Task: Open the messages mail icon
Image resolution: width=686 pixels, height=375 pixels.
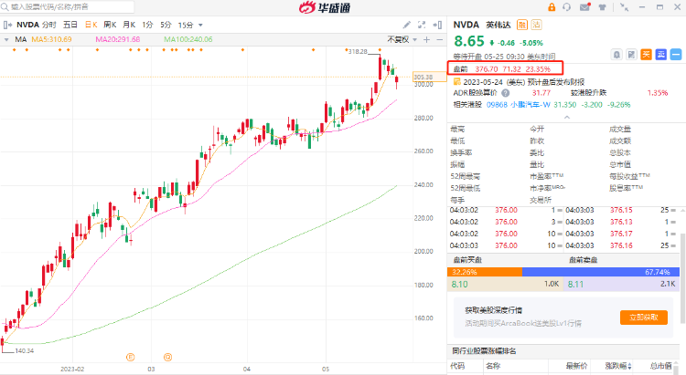Action: point(584,7)
